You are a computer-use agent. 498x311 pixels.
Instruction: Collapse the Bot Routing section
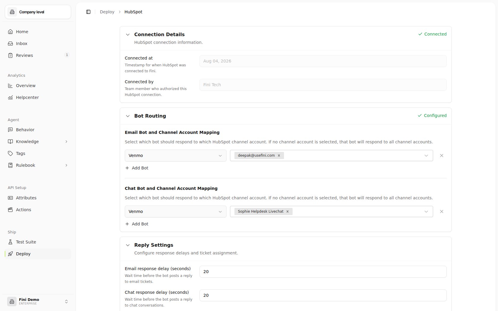pos(128,116)
